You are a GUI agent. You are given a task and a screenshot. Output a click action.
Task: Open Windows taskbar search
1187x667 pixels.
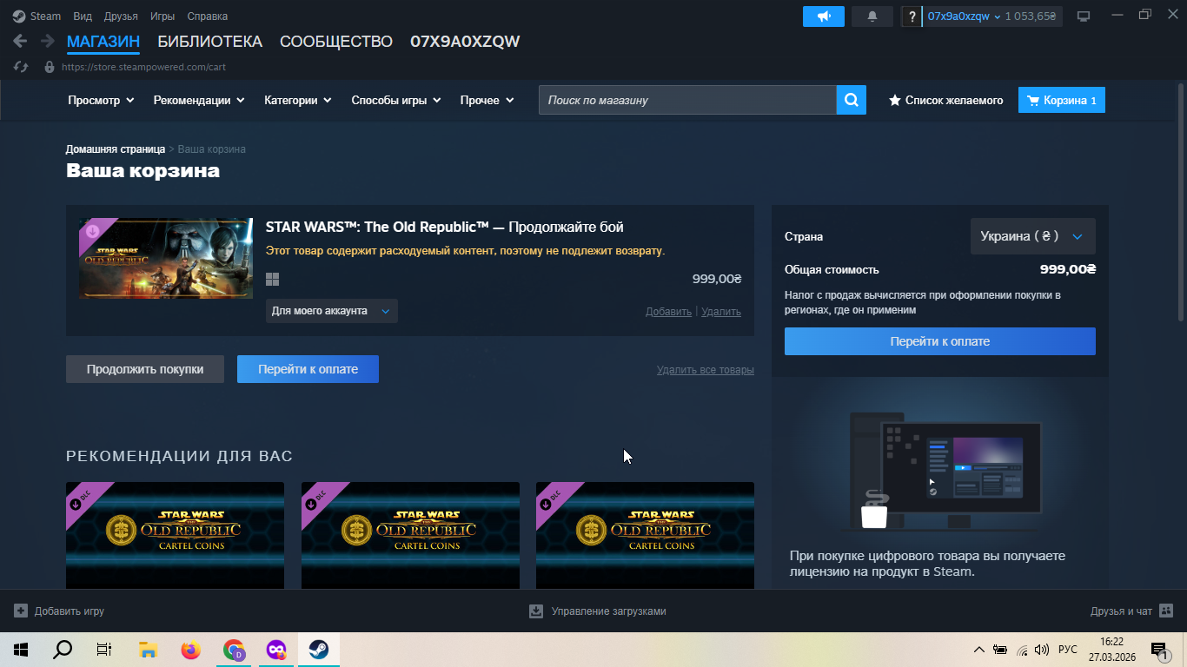coord(63,650)
